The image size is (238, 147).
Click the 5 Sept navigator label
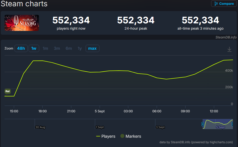(220, 127)
